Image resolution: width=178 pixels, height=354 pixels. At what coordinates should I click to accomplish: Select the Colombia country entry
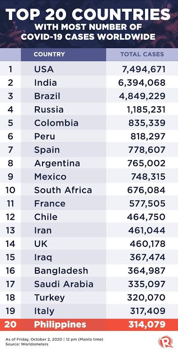click(x=56, y=123)
